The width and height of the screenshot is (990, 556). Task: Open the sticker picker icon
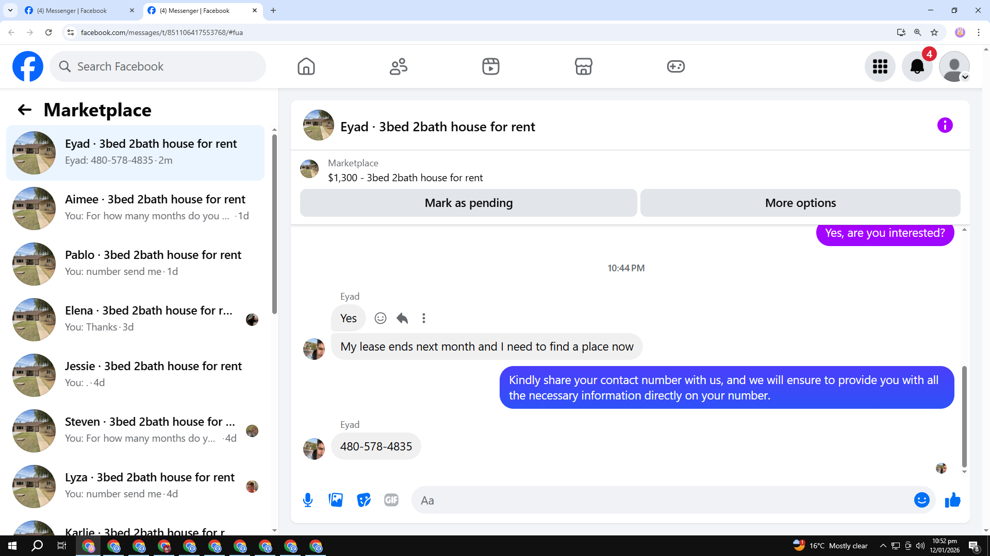tap(364, 500)
